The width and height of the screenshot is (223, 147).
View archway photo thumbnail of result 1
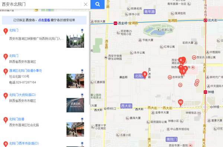[x=75, y=41]
